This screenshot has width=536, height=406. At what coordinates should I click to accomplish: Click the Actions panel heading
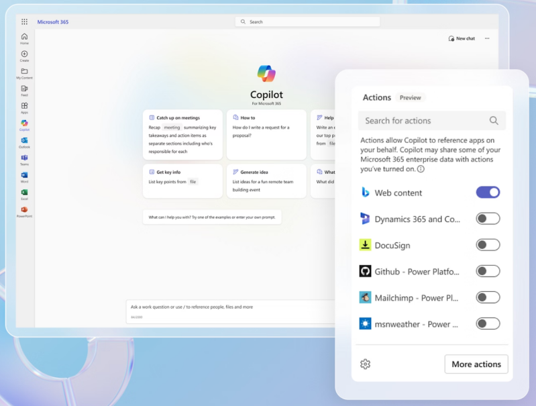[x=377, y=97]
